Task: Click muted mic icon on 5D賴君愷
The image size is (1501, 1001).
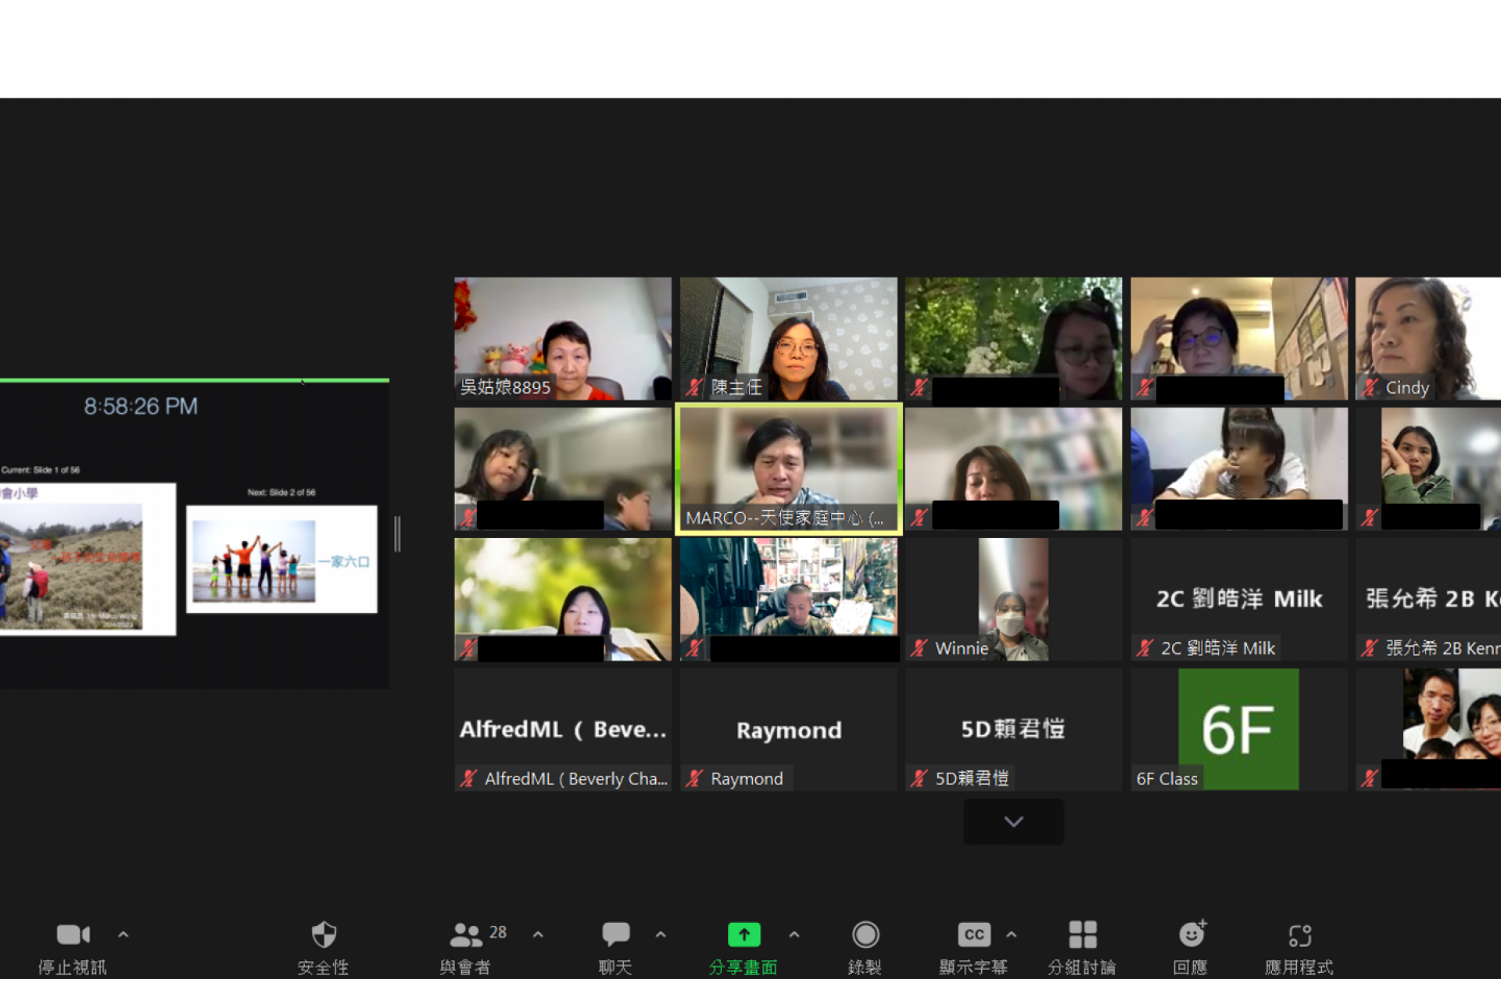Action: 919,778
